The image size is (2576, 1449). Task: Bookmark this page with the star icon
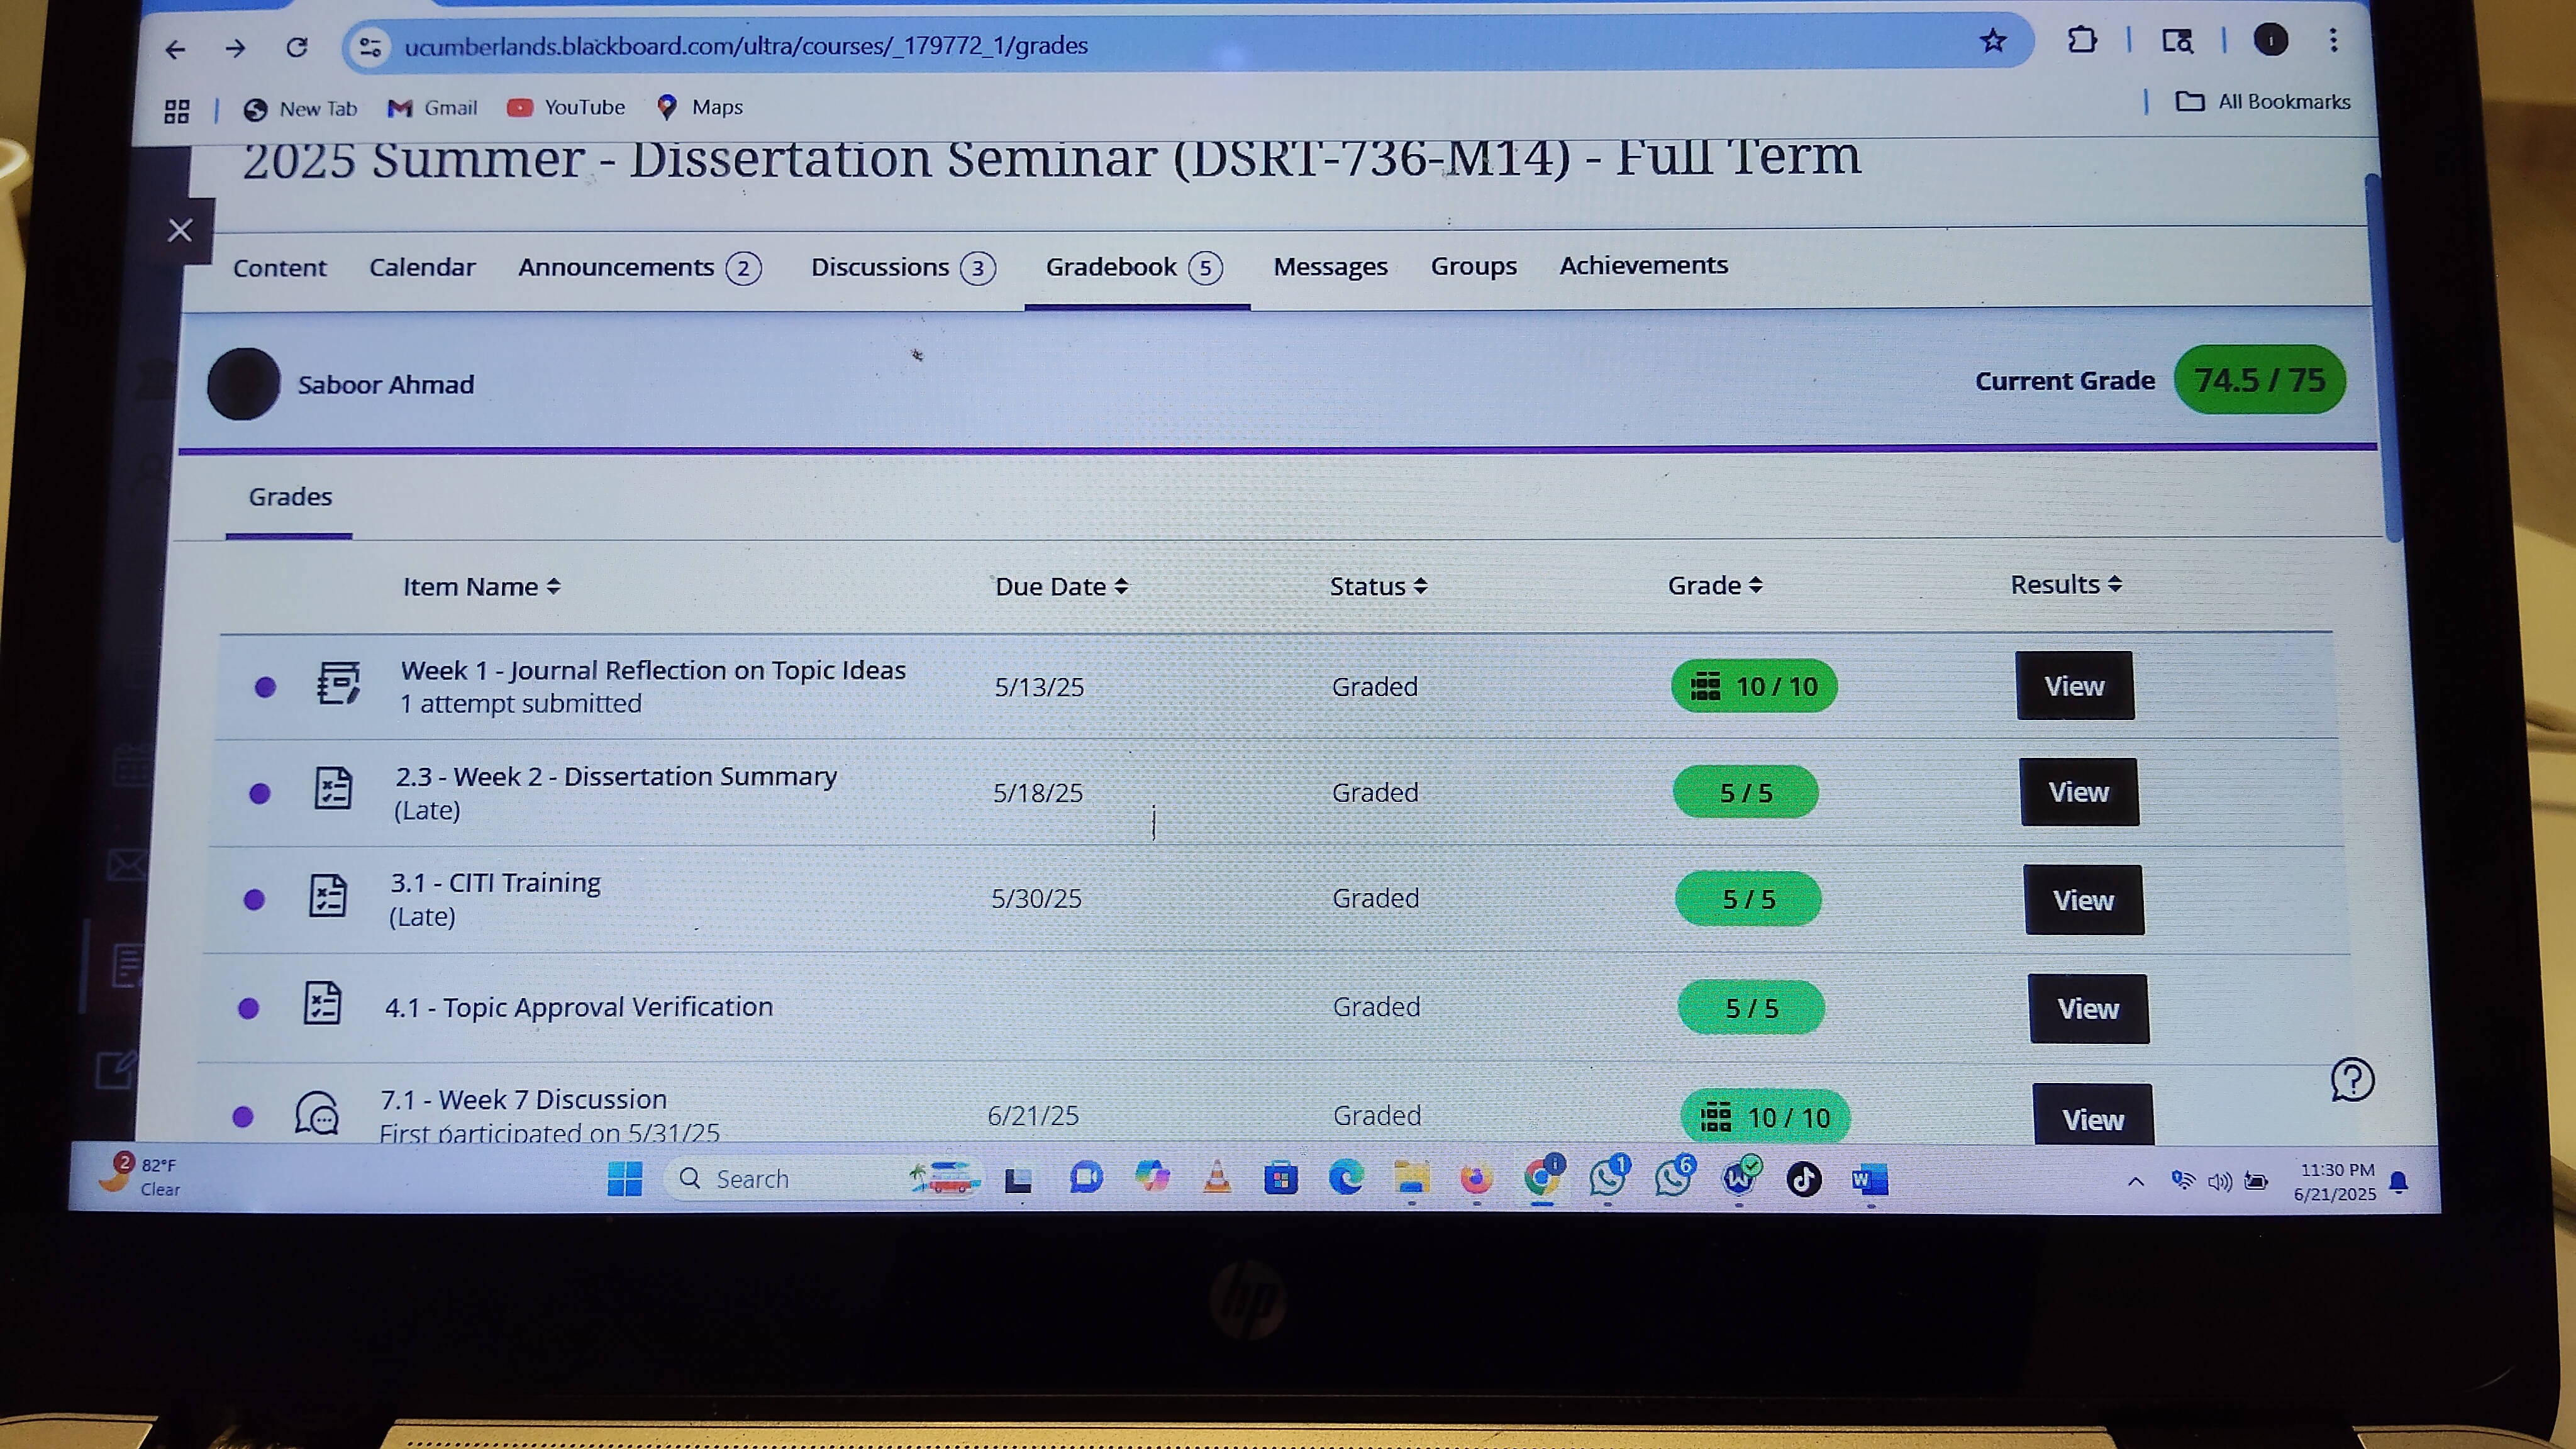pos(1993,41)
